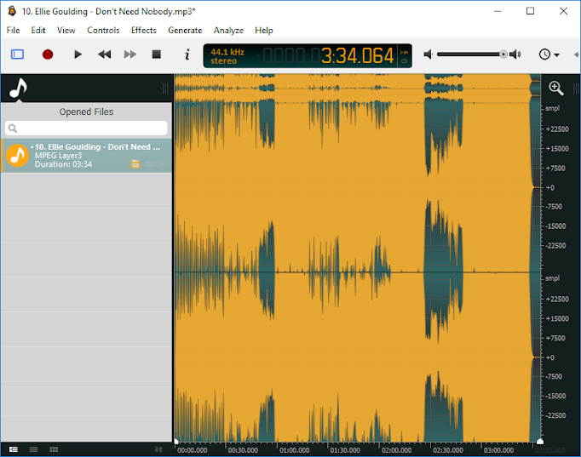Click the music note tab in the sidebar
Image resolution: width=581 pixels, height=457 pixels.
(x=18, y=88)
